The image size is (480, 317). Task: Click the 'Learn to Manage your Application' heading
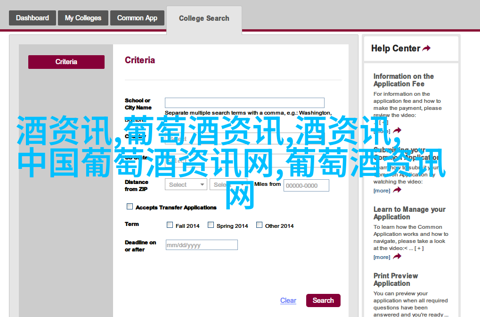click(409, 213)
